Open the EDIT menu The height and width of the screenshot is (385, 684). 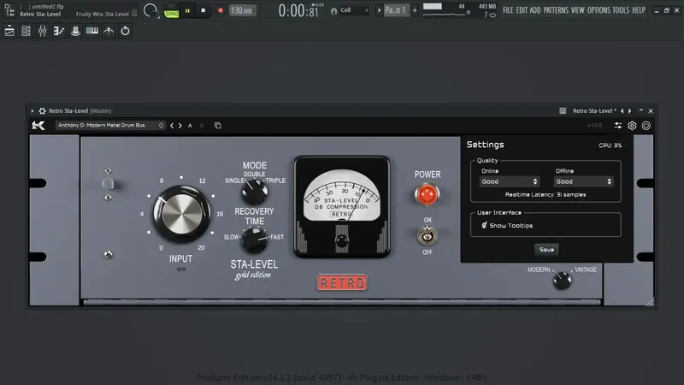(522, 9)
